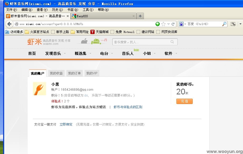Switch to the EasyXSS browser tab
The height and width of the screenshot is (154, 243).
(x=103, y=16)
